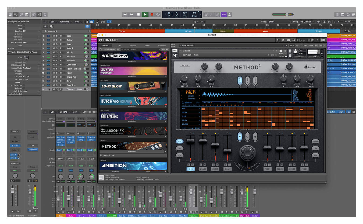This screenshot has width=363, height=224.
Task: Click the Break arrangement marker
Action: pyautogui.click(x=223, y=31)
